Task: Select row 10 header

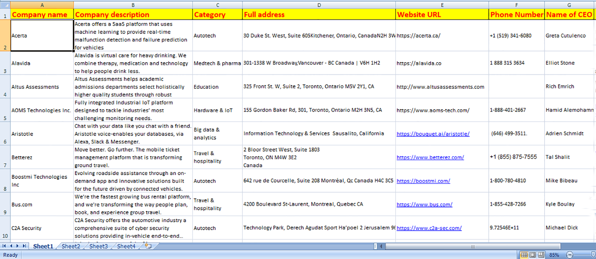Action: pyautogui.click(x=5, y=227)
